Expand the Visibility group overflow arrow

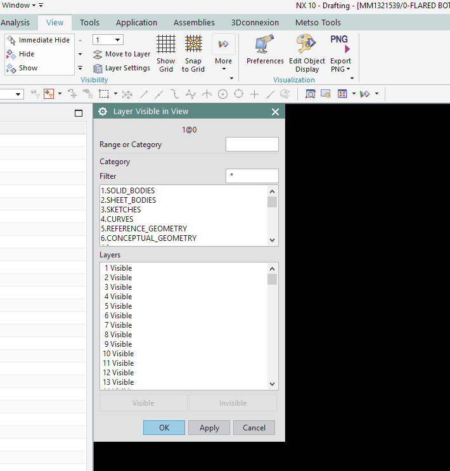coord(231,79)
